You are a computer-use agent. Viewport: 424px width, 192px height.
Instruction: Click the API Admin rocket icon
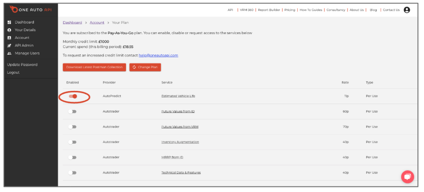[x=9, y=45]
